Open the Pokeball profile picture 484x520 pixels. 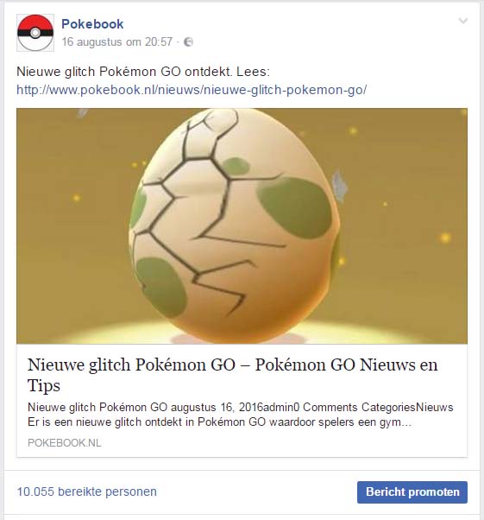35,33
